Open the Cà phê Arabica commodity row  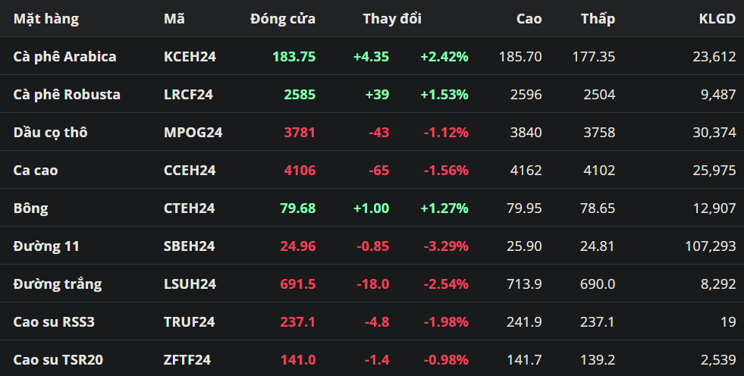[x=65, y=57]
